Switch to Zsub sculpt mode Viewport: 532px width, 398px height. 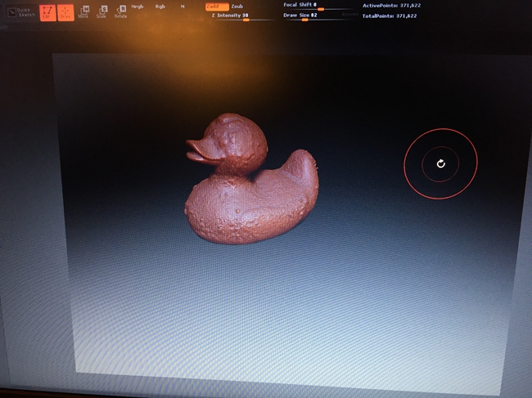(x=237, y=7)
